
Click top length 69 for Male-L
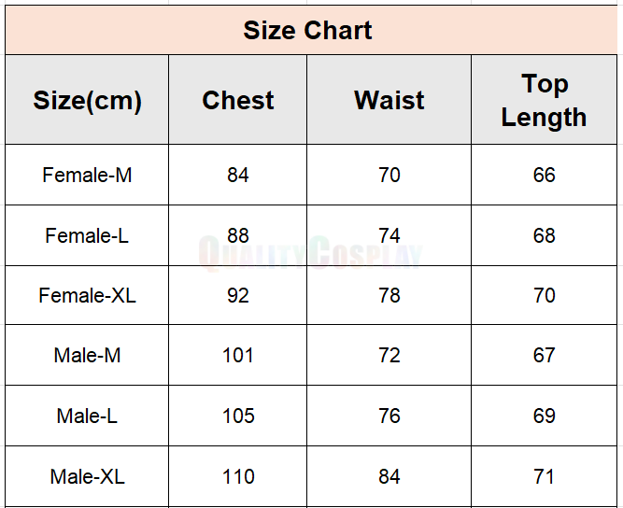coord(545,416)
